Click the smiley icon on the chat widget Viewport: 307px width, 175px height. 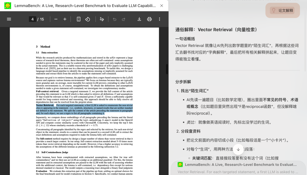click(180, 164)
